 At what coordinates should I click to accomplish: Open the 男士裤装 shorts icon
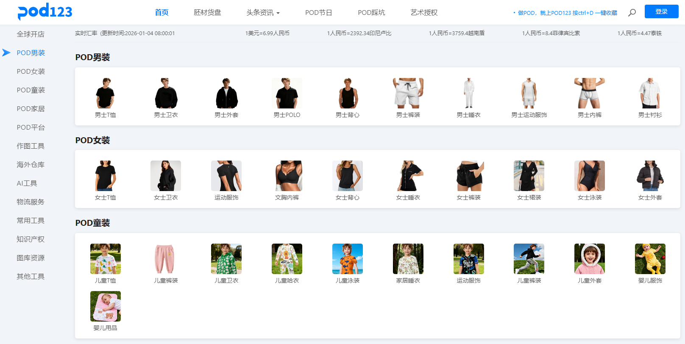pyautogui.click(x=408, y=93)
